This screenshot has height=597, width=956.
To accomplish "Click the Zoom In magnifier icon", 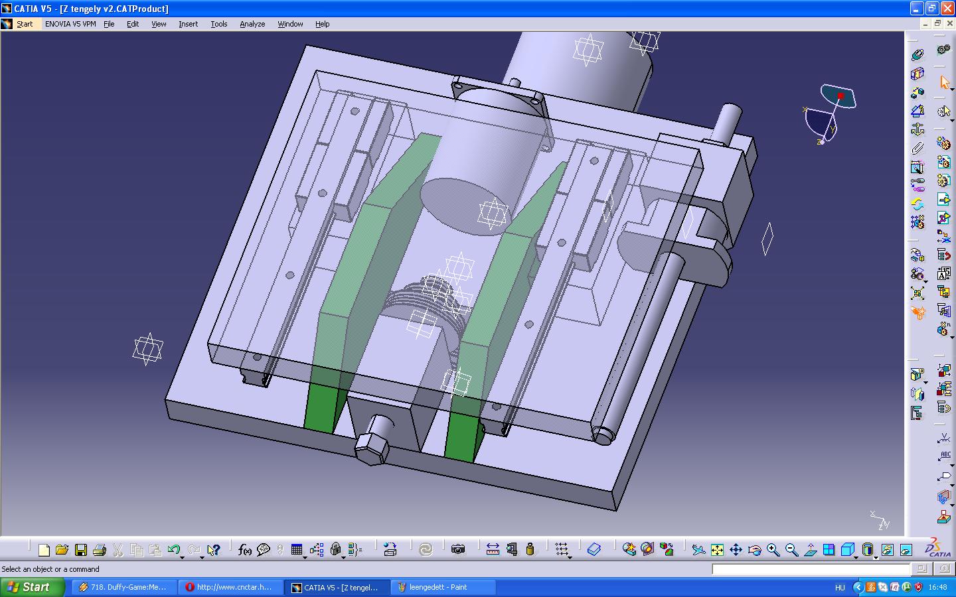I will pyautogui.click(x=773, y=550).
